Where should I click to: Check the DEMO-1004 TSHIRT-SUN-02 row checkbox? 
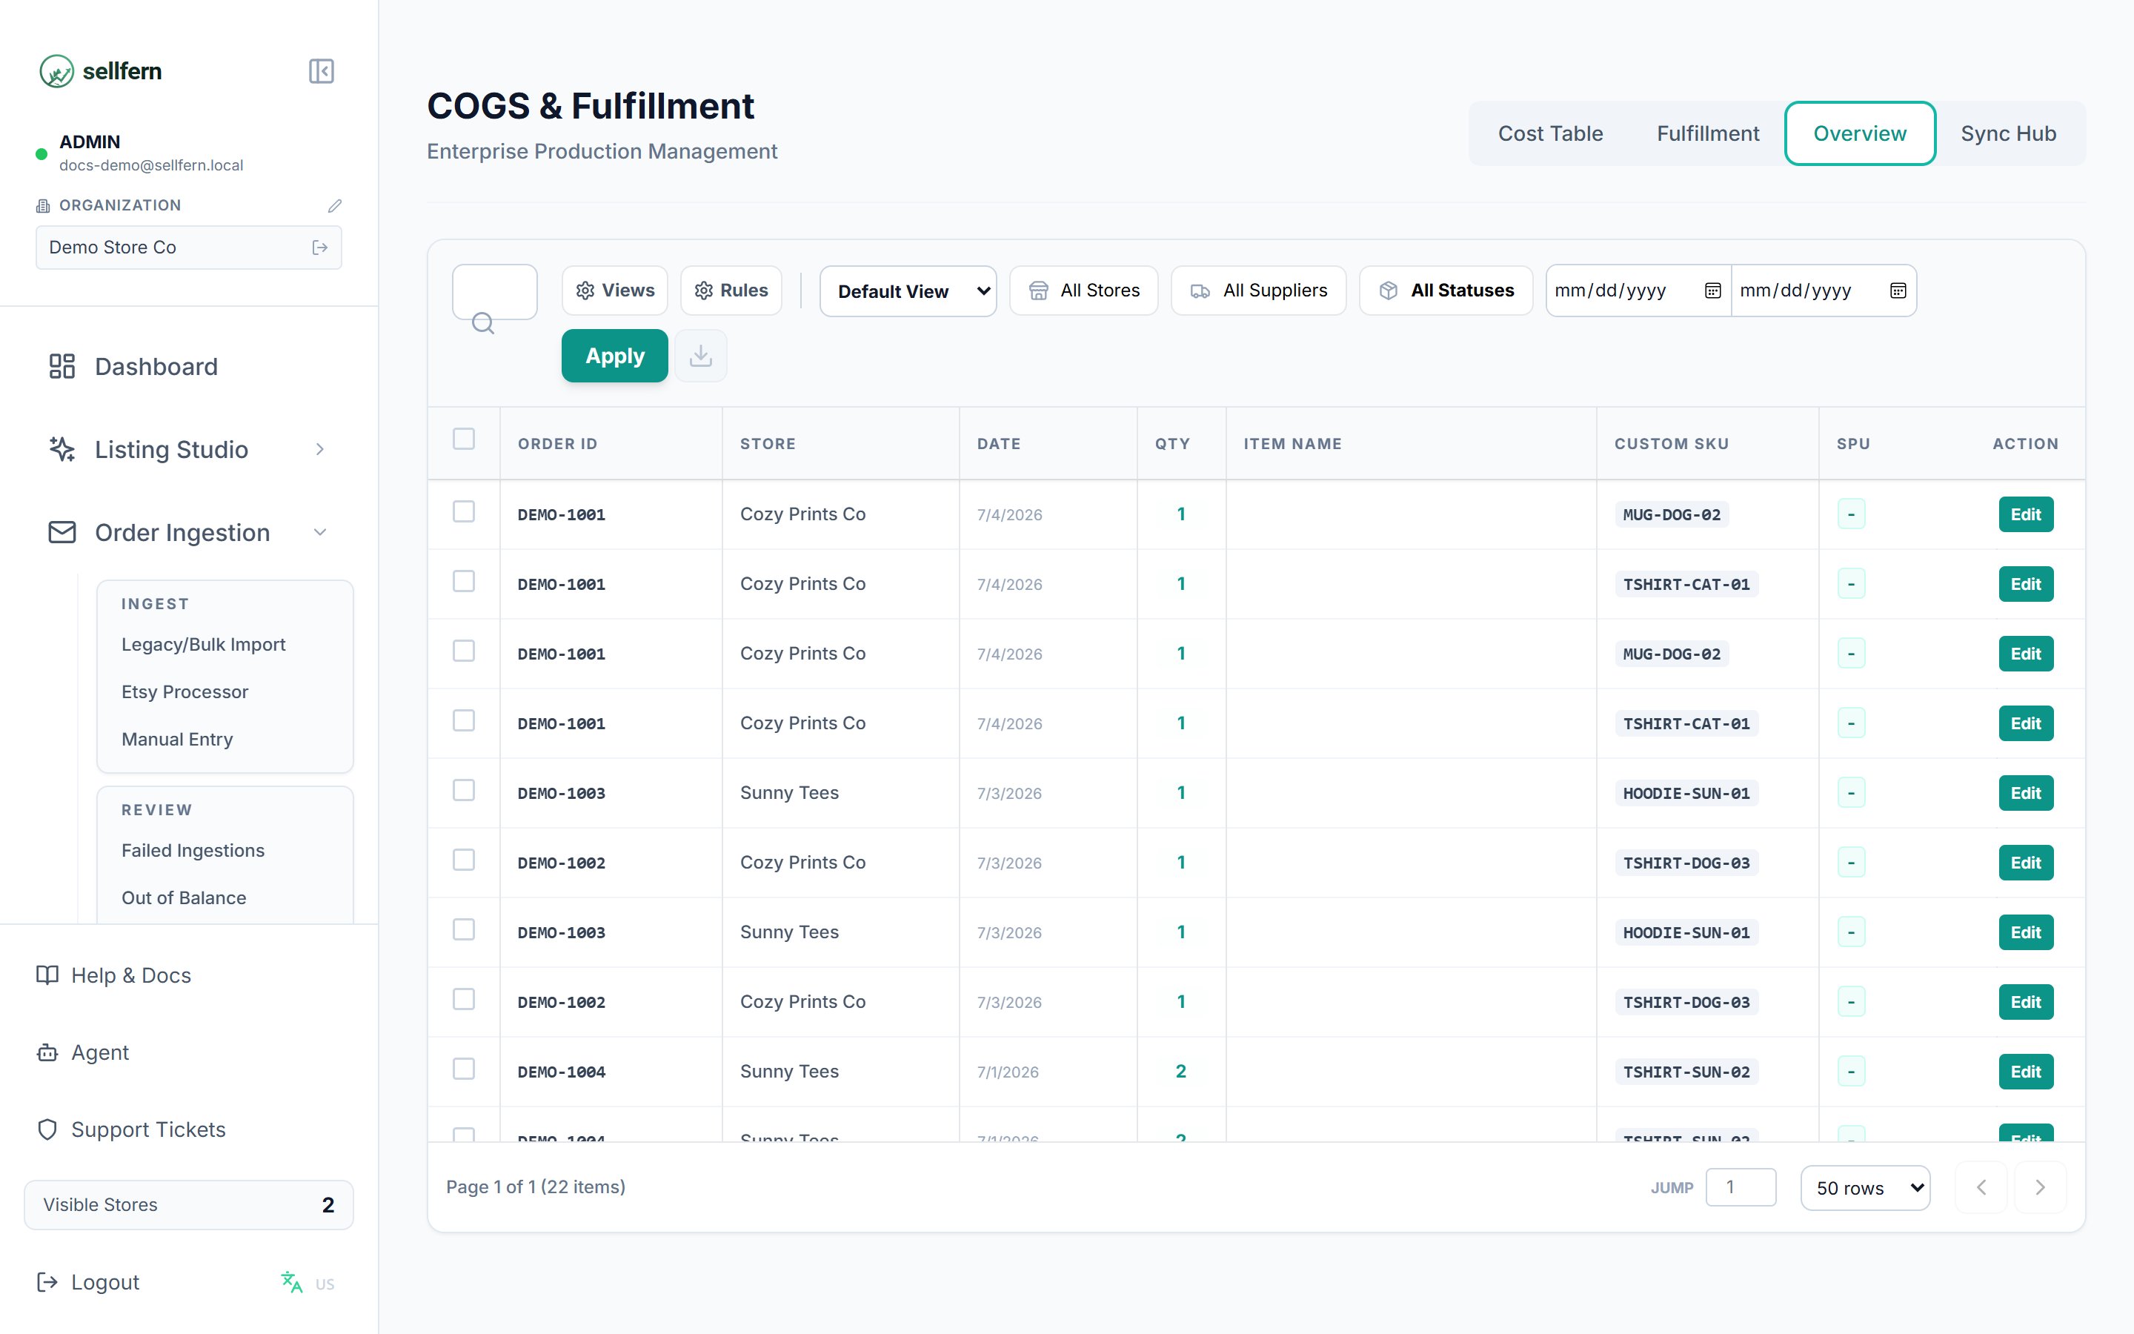tap(464, 1069)
